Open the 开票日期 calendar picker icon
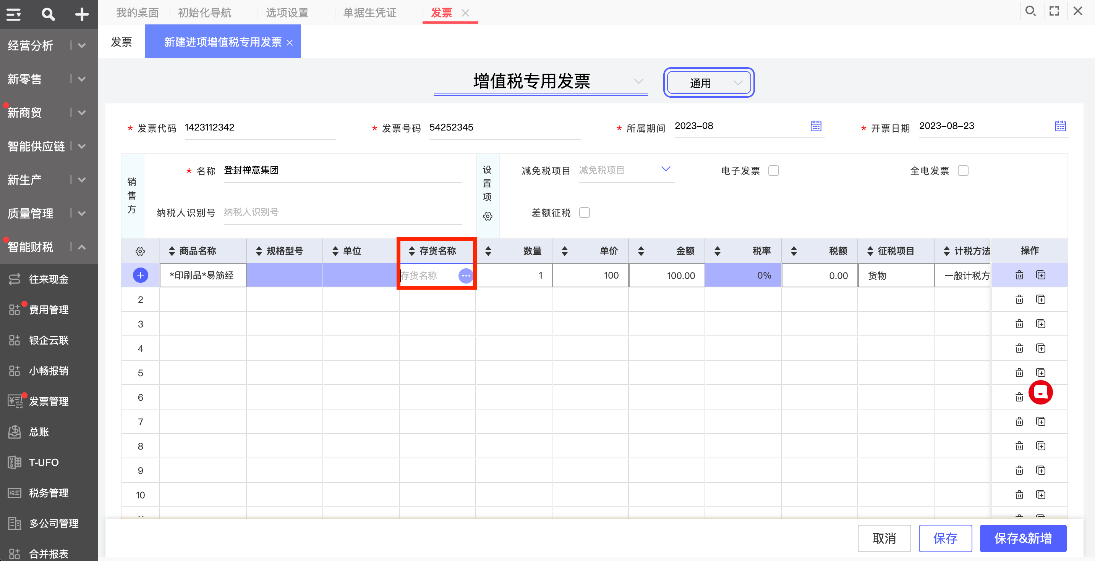 pos(1060,126)
